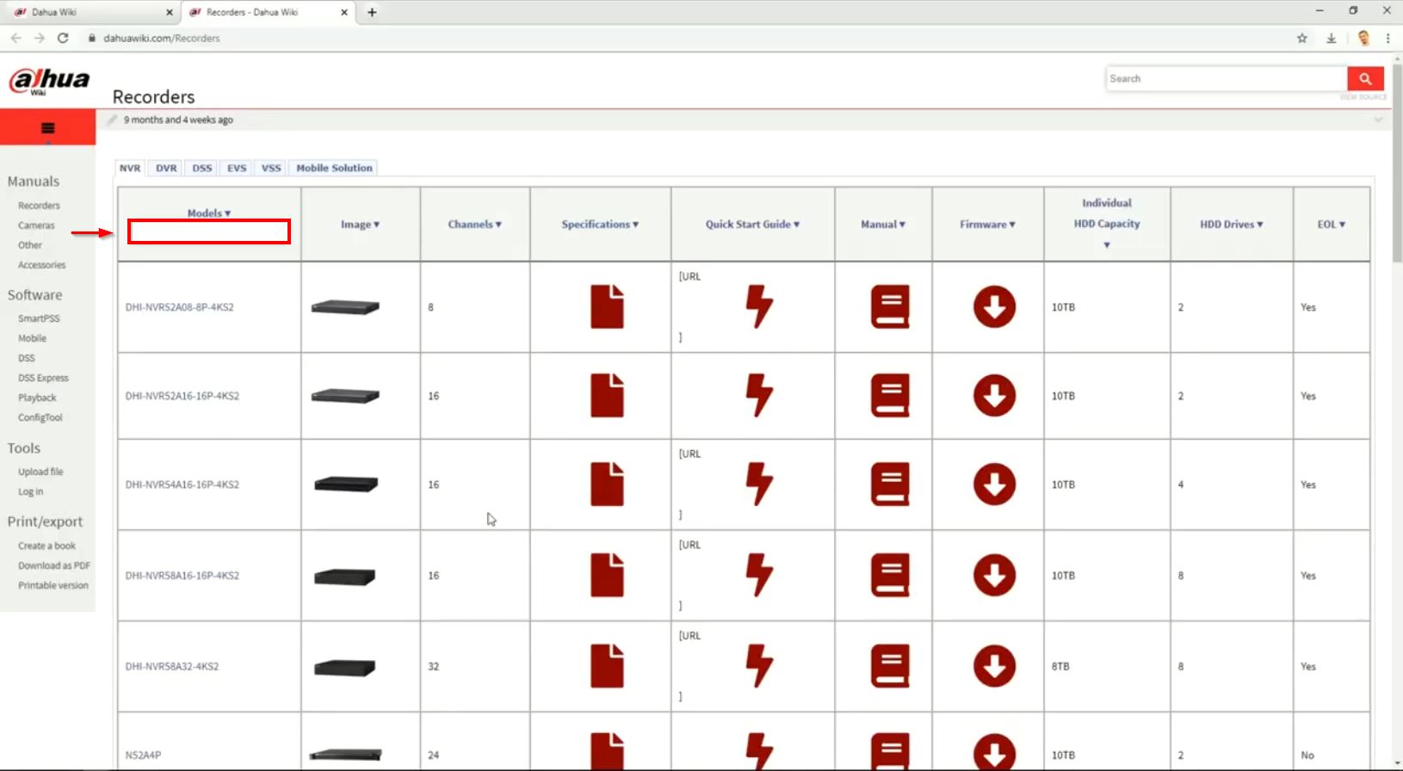Sort by HDD Drives column
Screen dimensions: 1403x771
1231,225
